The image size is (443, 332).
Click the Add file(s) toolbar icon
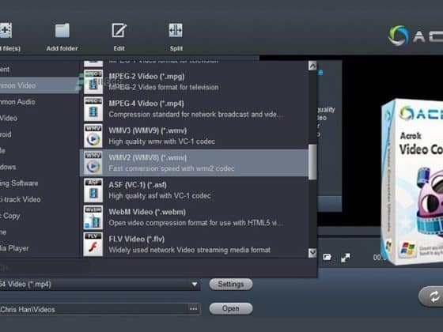coord(6,30)
